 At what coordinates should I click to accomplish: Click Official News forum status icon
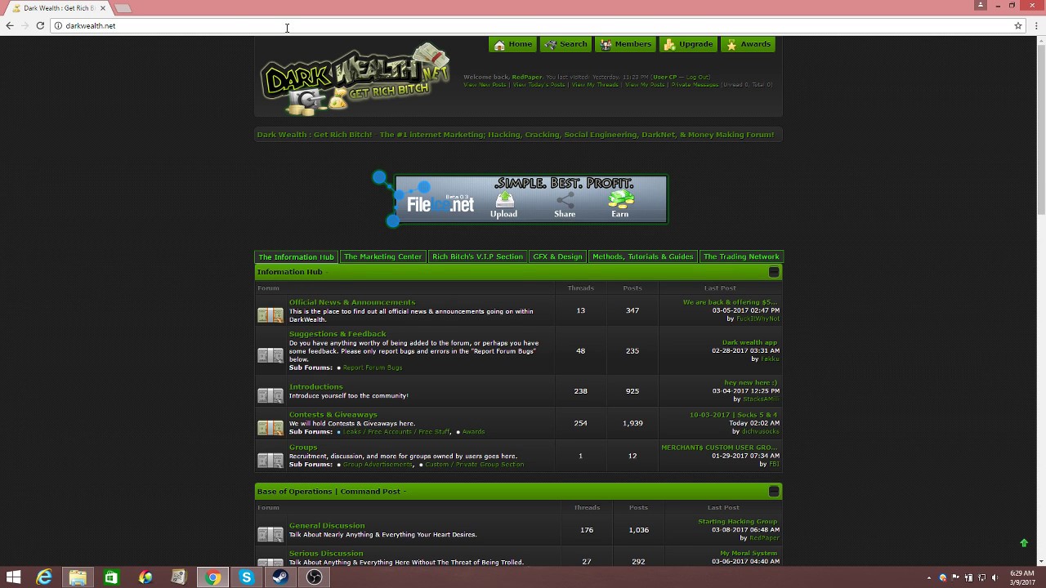click(x=270, y=314)
